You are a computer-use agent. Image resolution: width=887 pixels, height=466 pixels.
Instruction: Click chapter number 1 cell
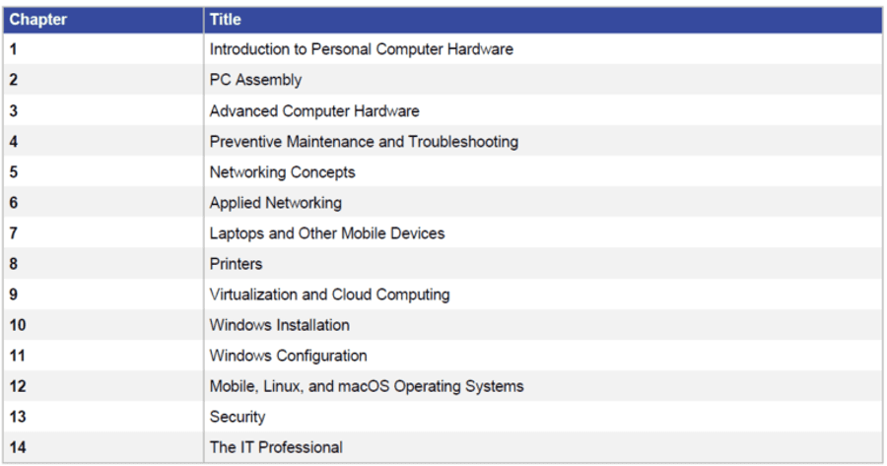click(x=14, y=49)
